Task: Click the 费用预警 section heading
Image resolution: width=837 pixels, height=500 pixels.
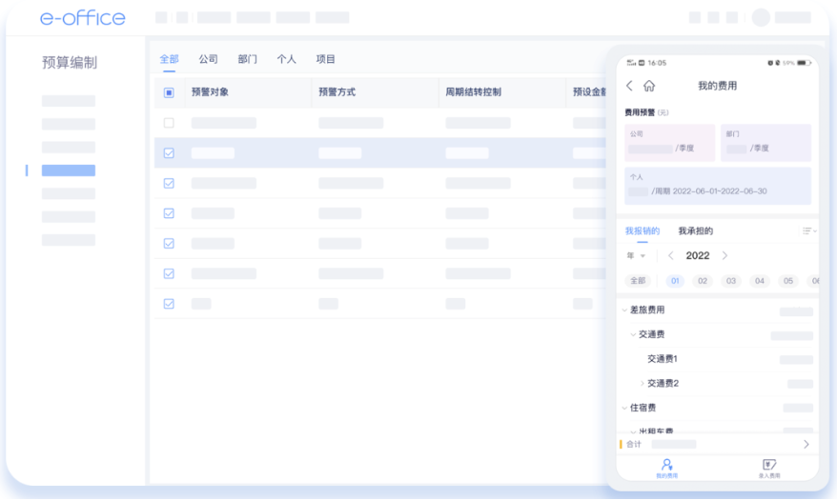Action: (640, 112)
